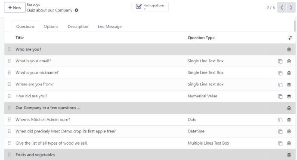Click drag handle of 'What is your nickname?'
The width and height of the screenshot is (297, 160).
[x=9, y=72]
